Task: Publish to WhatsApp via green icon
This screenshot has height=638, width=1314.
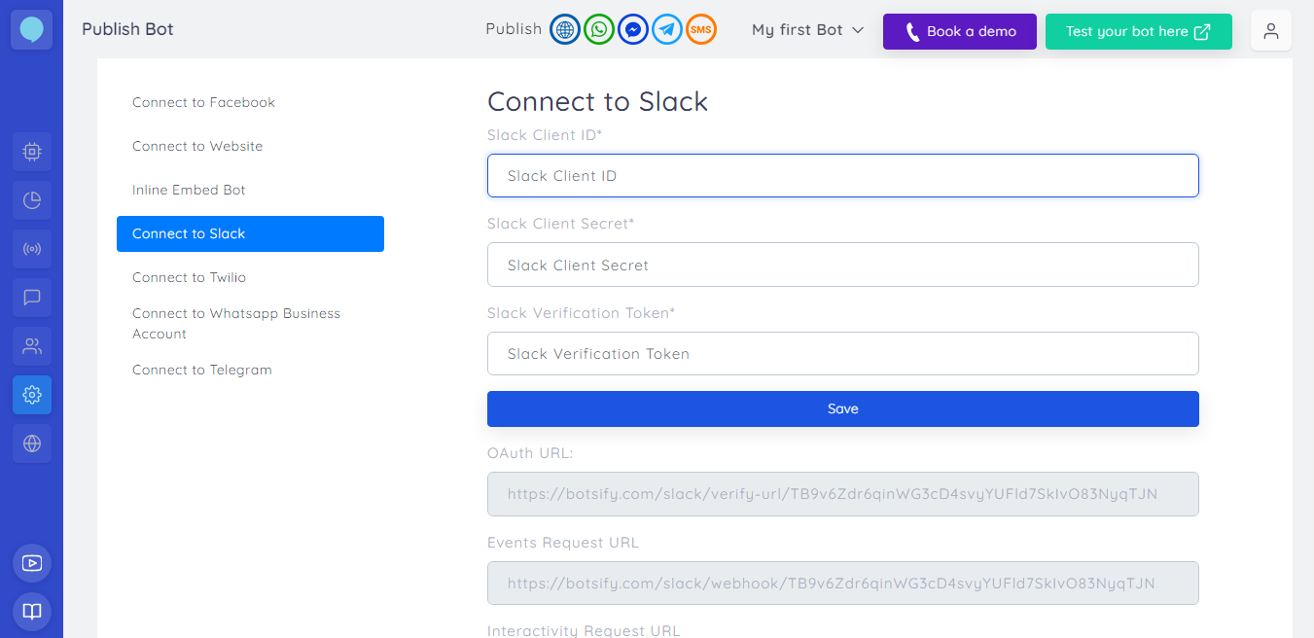Action: click(x=598, y=30)
